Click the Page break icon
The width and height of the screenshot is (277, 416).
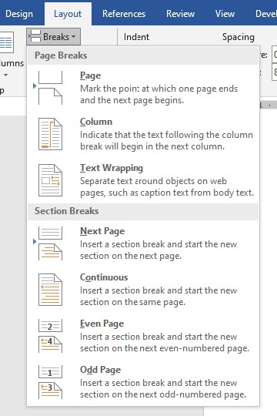point(50,88)
